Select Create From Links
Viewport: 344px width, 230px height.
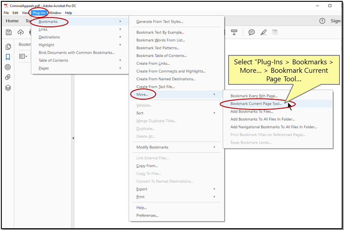153,63
